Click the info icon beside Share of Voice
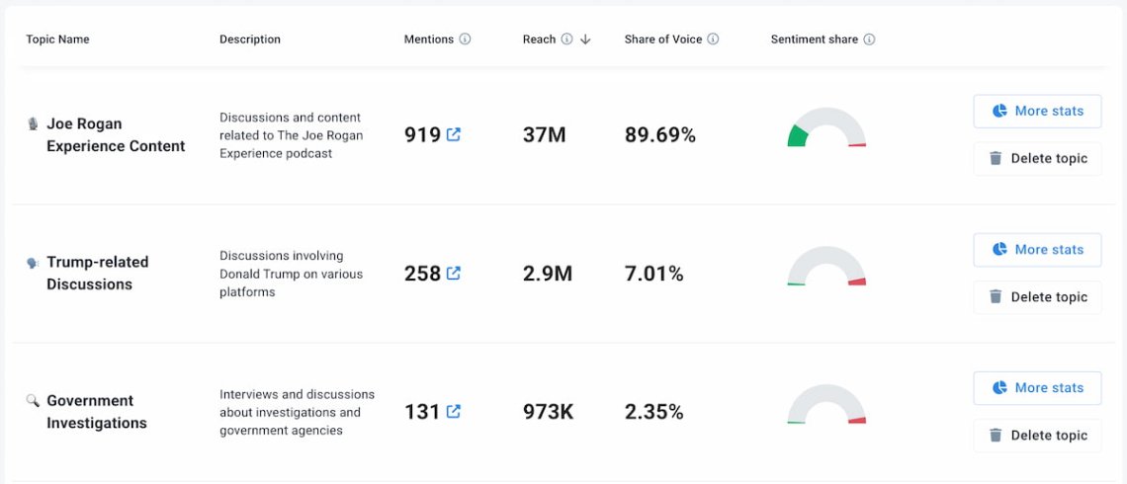 [x=713, y=40]
